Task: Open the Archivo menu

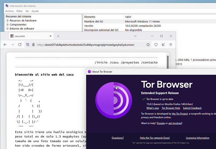Action: [x=9, y=11]
